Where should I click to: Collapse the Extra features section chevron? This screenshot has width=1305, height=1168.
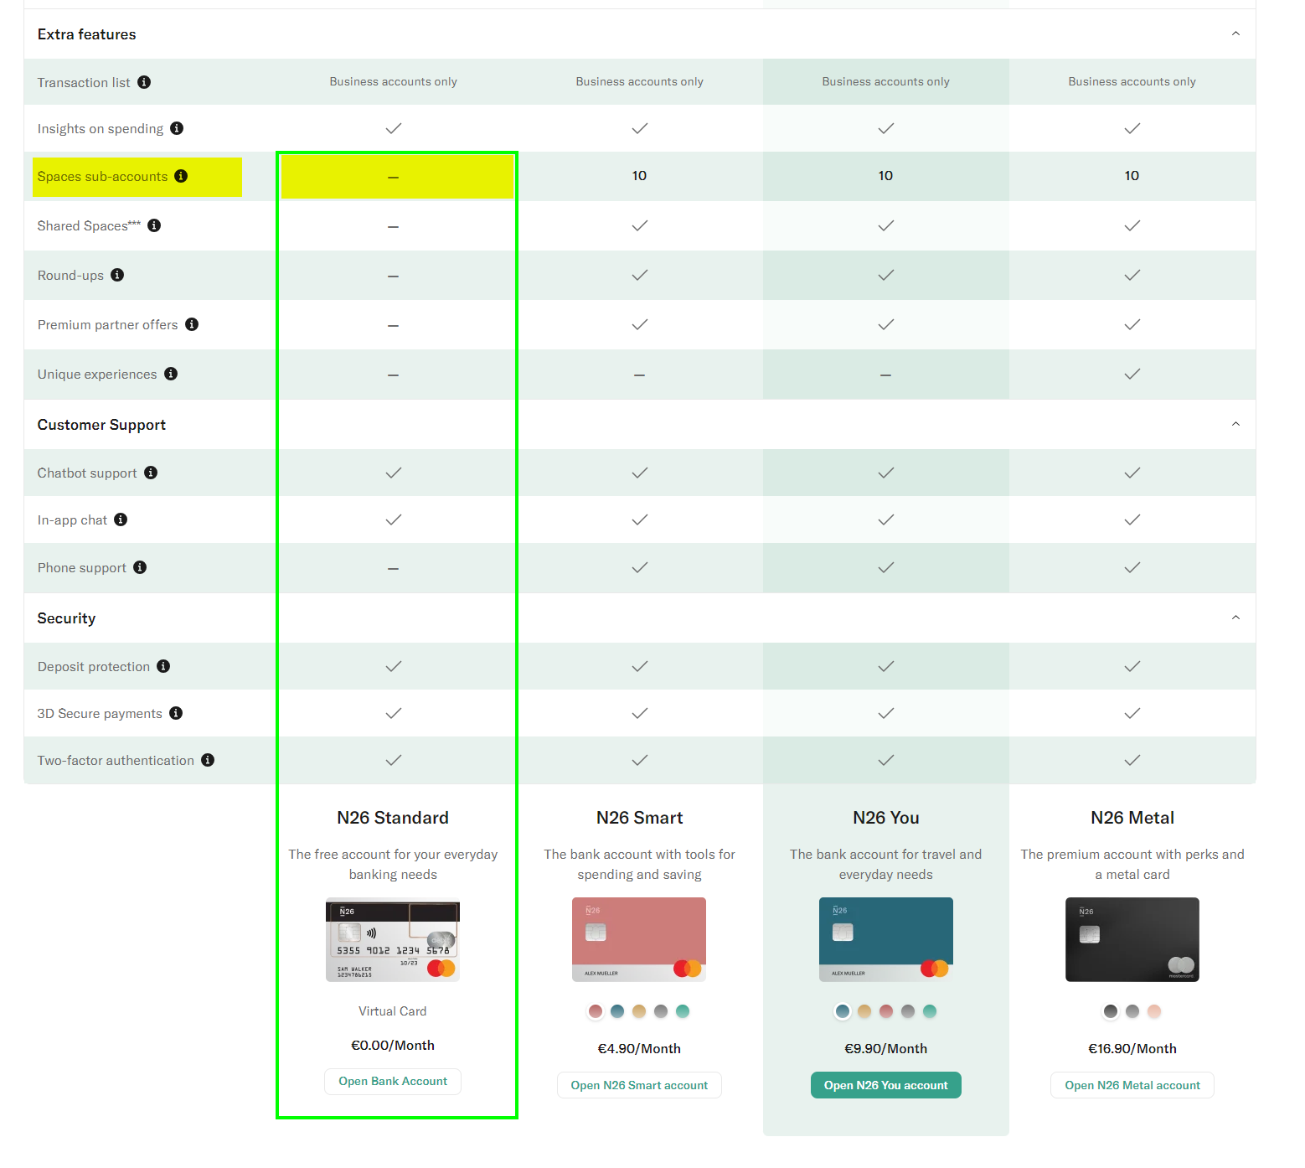[1235, 34]
